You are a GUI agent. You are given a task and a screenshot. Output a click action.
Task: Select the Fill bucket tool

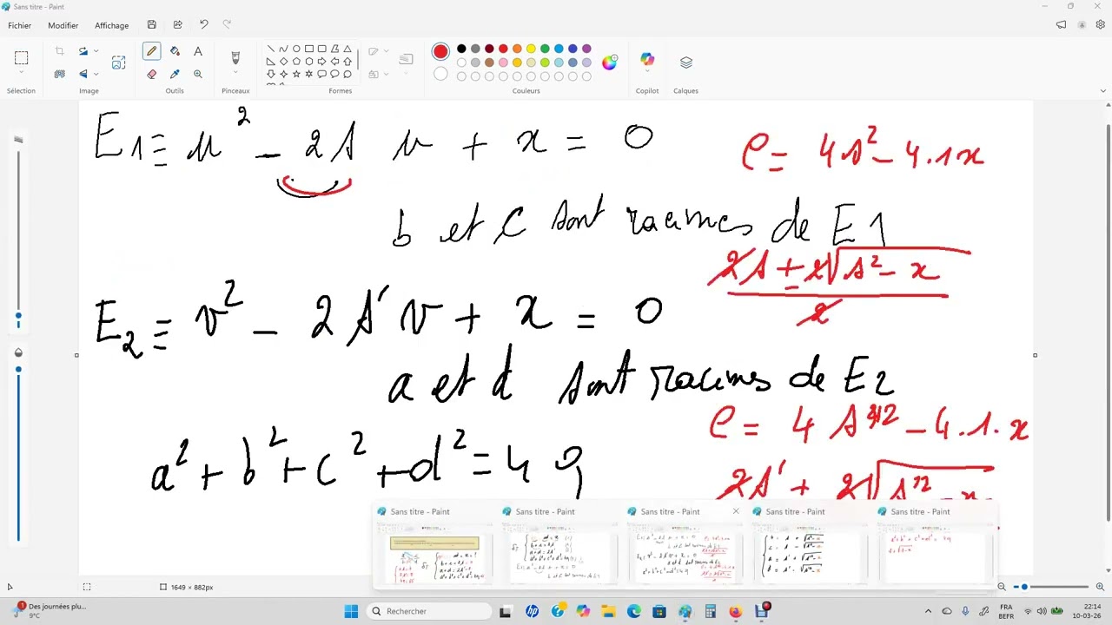pos(175,52)
